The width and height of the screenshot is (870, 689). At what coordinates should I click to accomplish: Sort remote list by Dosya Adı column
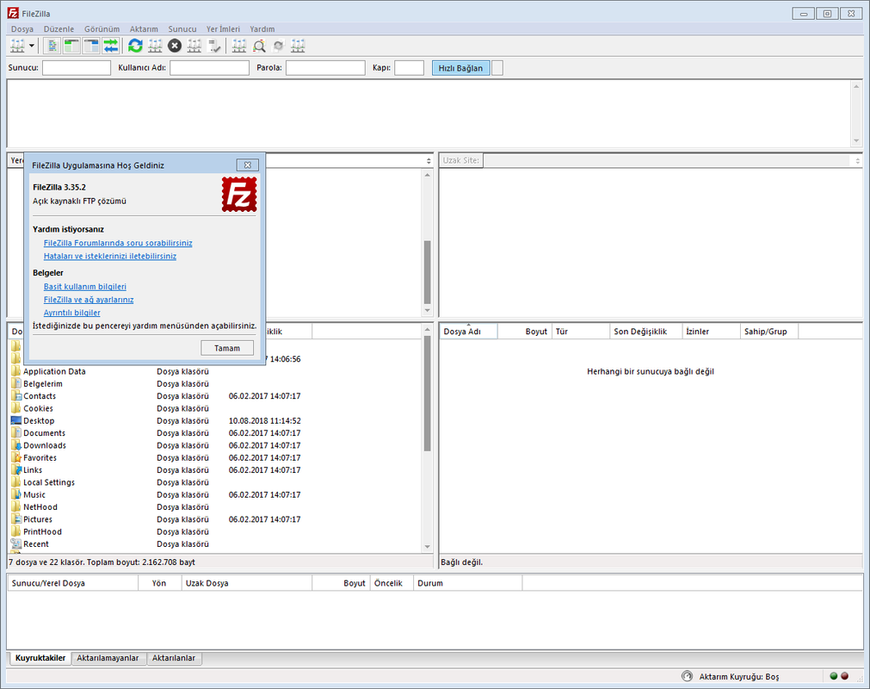point(468,332)
